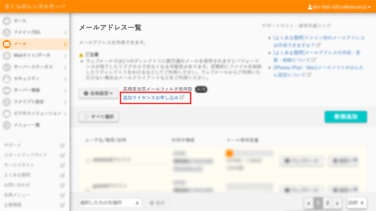Expand the Webサイト/データ sidebar chevron
376x211 pixels.
65,56
